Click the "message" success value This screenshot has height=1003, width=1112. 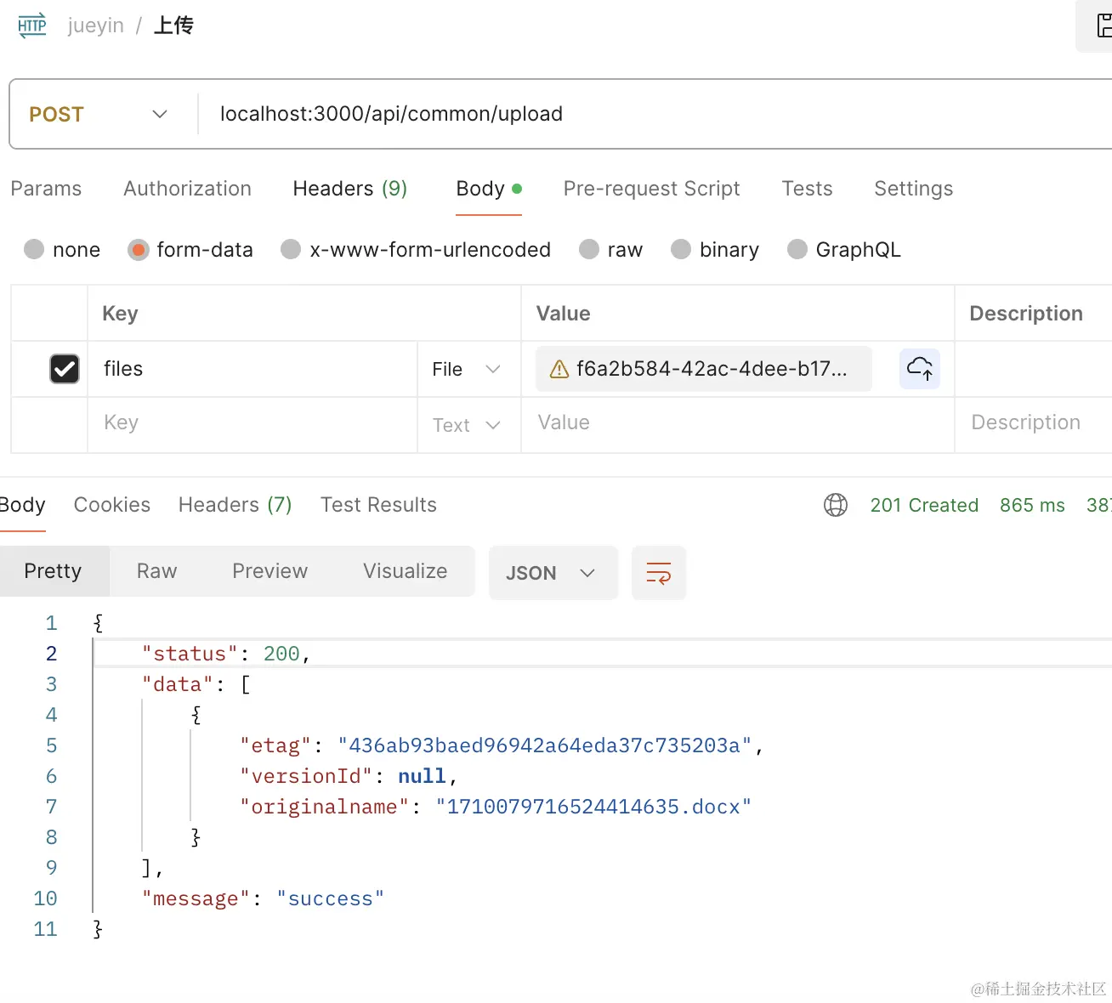pos(331,898)
